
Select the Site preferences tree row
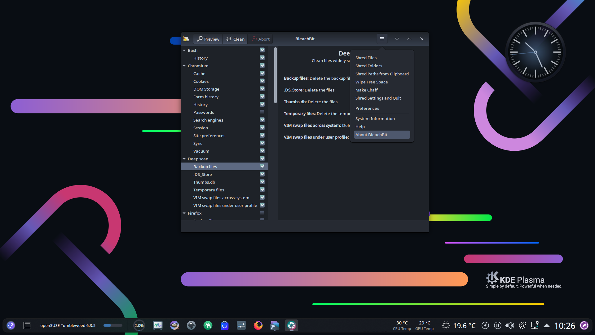(x=225, y=136)
